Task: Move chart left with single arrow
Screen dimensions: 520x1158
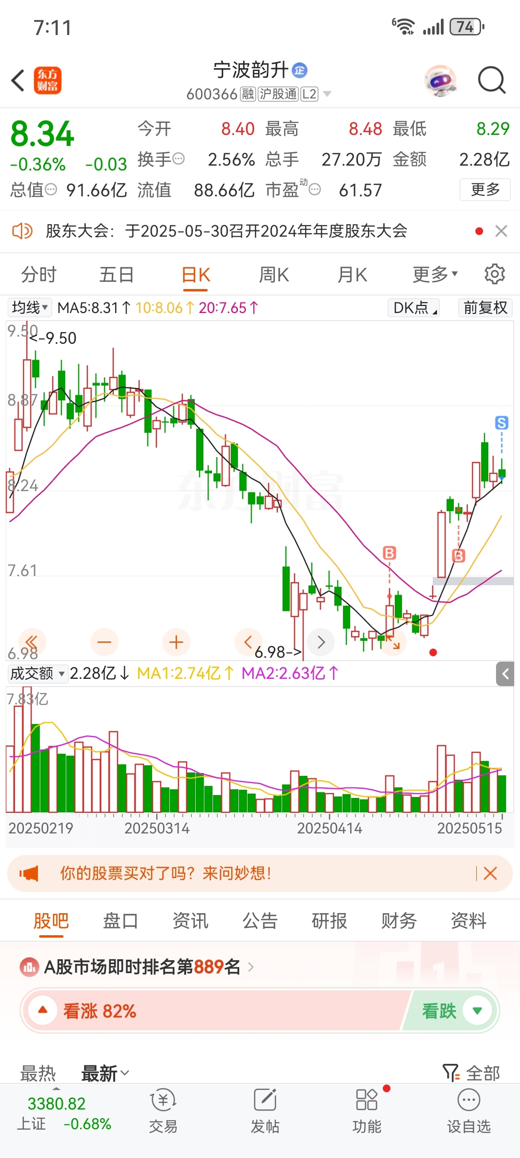Action: coord(248,642)
